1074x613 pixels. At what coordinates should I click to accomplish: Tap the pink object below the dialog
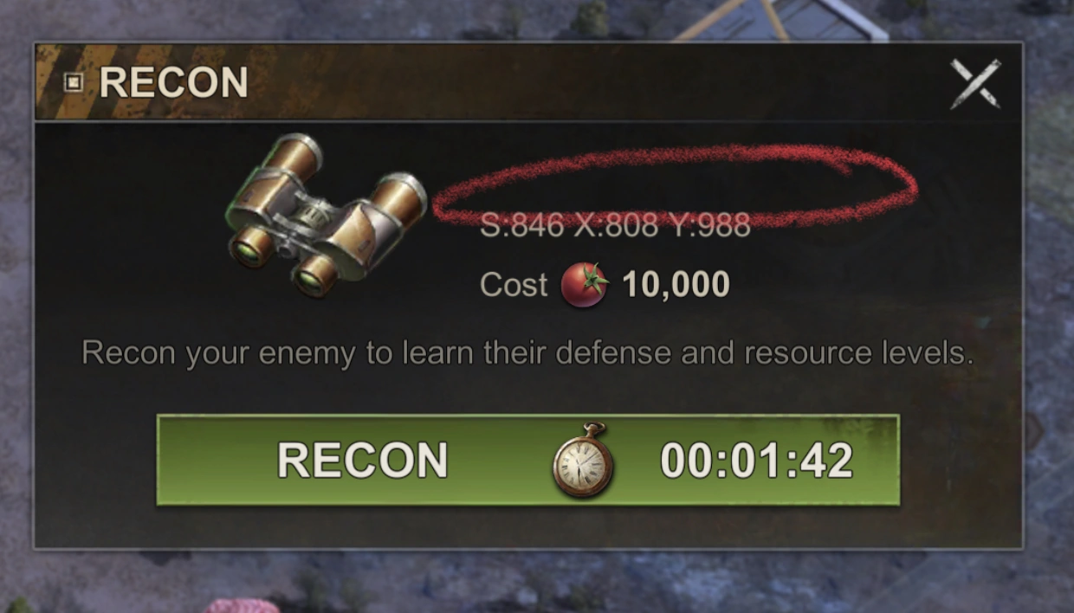241,605
